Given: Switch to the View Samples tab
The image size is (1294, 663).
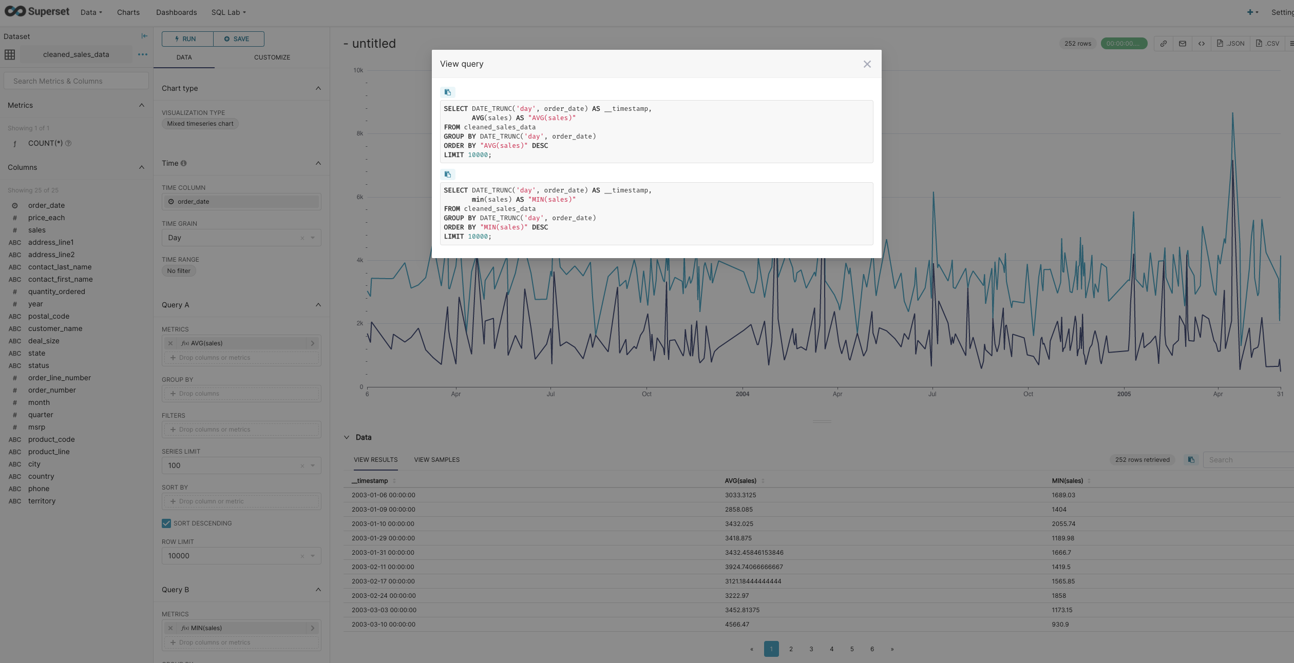Looking at the screenshot, I should (436, 460).
